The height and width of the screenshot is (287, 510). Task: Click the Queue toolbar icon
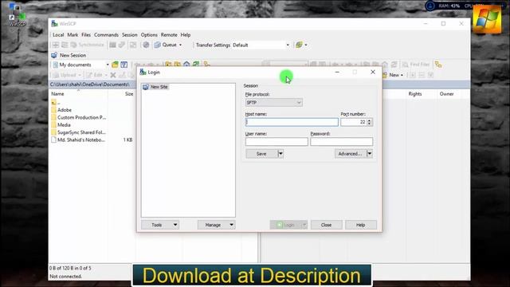pos(158,45)
